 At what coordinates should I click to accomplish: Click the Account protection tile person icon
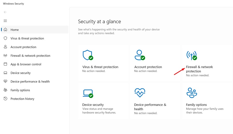click(139, 55)
